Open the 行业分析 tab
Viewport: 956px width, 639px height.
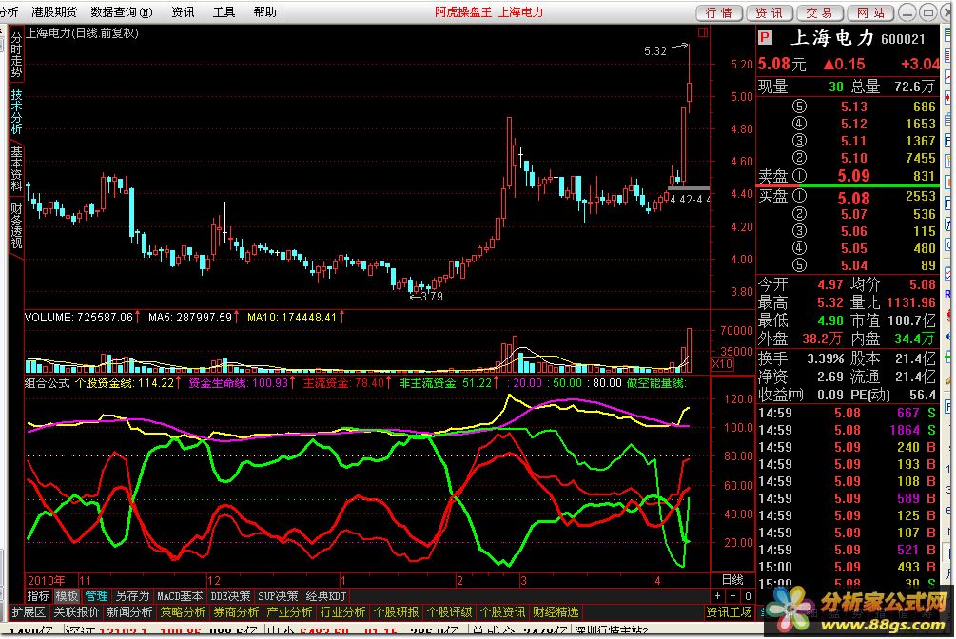[x=342, y=612]
